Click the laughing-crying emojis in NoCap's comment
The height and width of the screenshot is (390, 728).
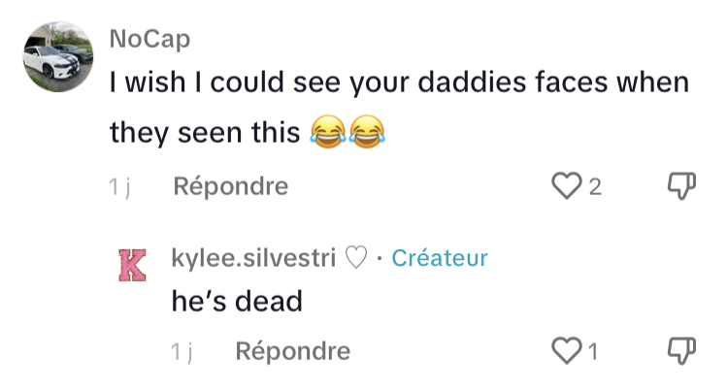[347, 132]
